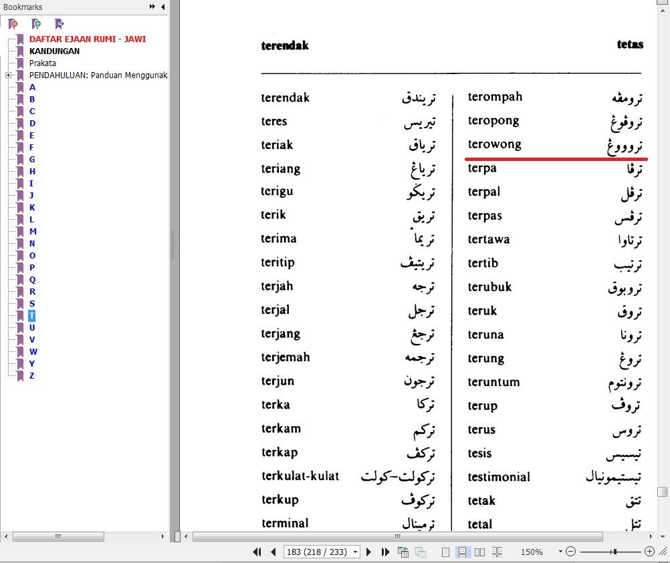This screenshot has width=670, height=563.
Task: Jump to bookmark letter K
Action: click(x=32, y=208)
